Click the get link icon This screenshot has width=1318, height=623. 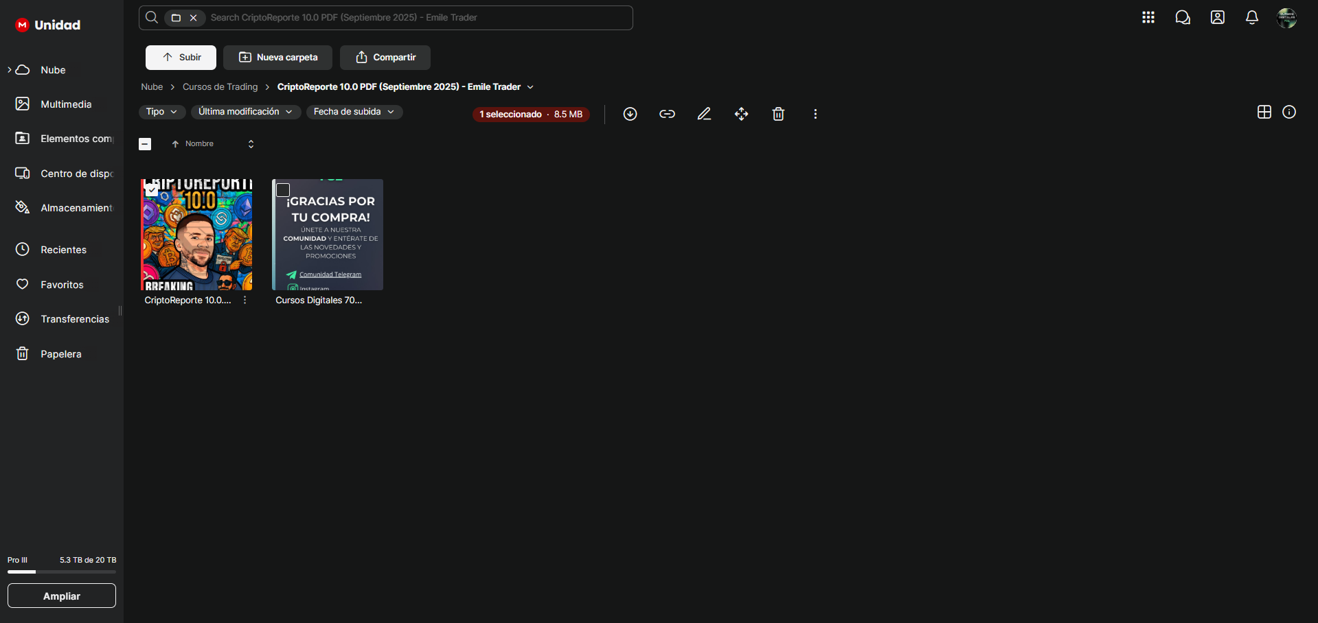[x=667, y=114]
